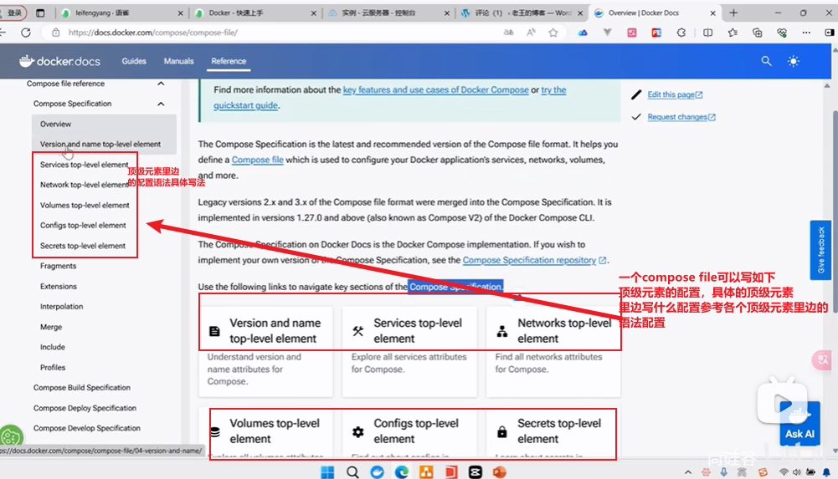Close the Overview Docker Docs tab
838x479 pixels.
pyautogui.click(x=712, y=13)
